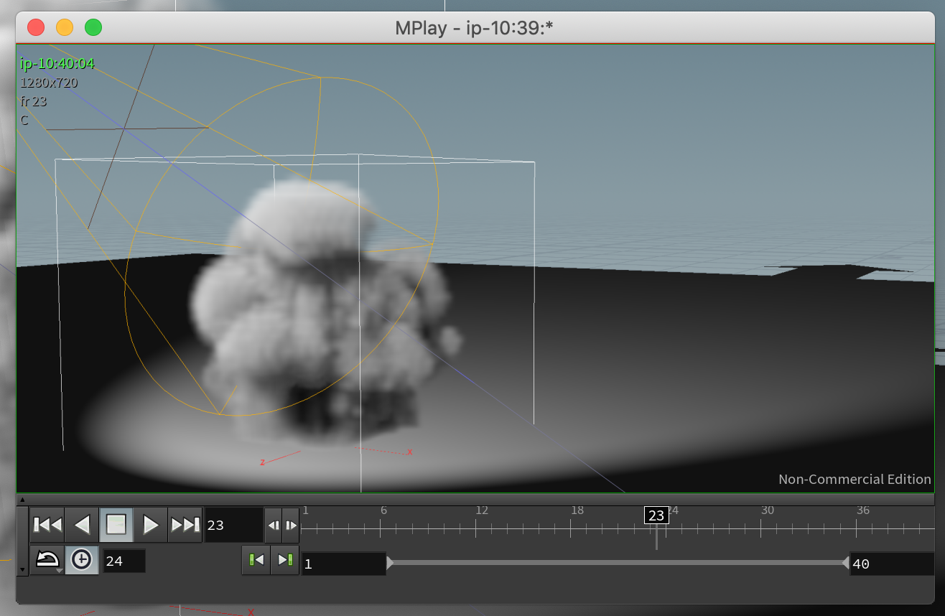The image size is (945, 616).
Task: Click the range start field showing 1
Action: coord(343,564)
